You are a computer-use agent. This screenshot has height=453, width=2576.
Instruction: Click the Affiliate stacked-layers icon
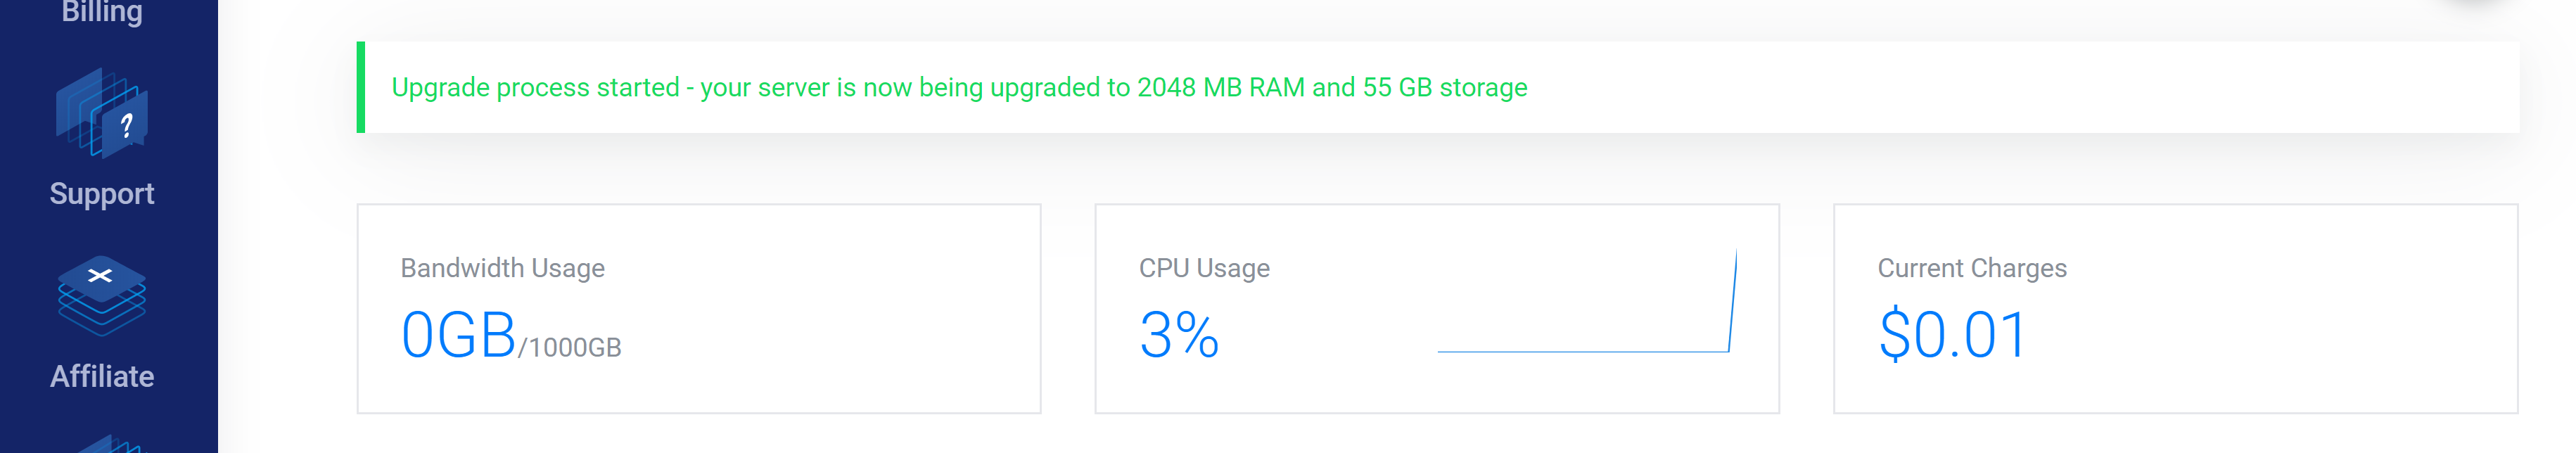click(102, 296)
